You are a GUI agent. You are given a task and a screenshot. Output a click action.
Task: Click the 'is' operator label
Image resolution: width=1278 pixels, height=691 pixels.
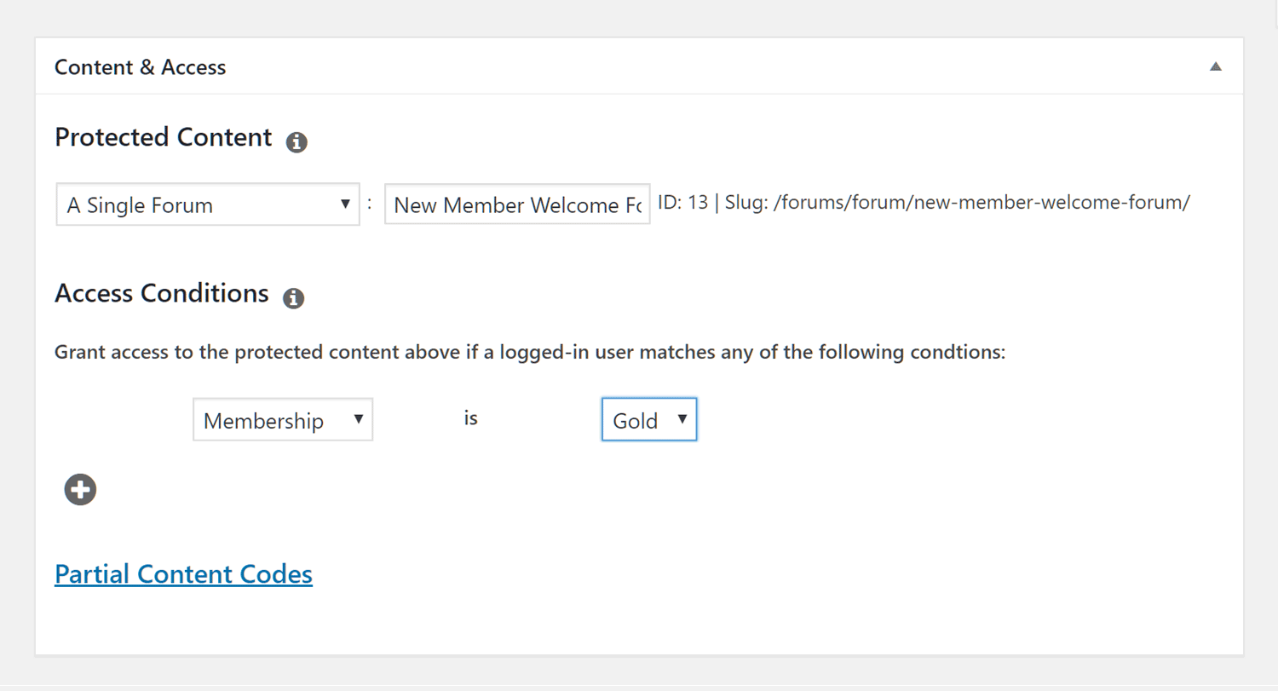point(470,419)
